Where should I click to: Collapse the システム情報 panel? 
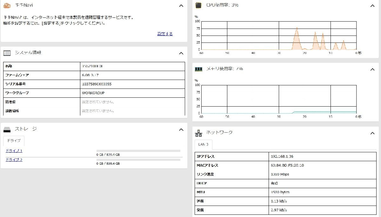181,53
